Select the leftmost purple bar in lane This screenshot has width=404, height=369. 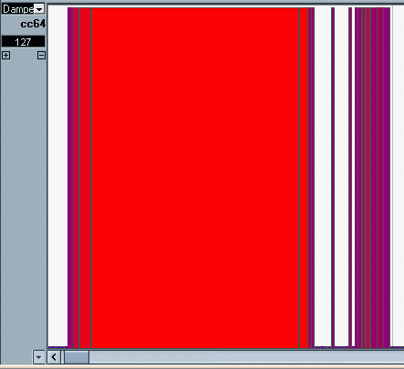70,178
